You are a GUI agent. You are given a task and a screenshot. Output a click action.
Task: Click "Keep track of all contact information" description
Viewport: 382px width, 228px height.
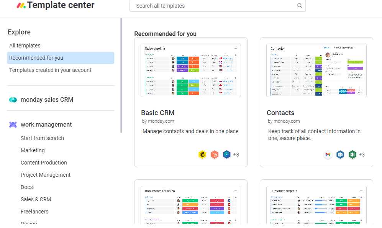[x=314, y=135]
